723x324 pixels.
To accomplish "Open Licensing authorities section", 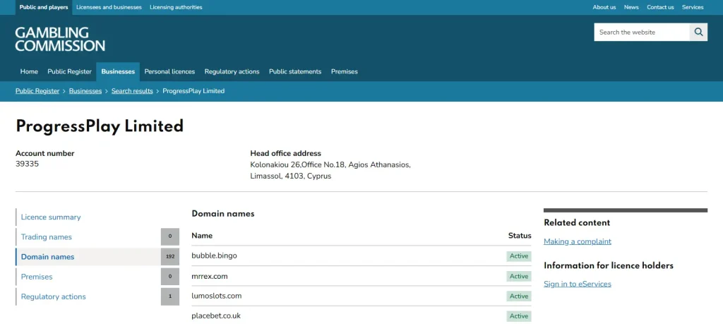I will (176, 7).
